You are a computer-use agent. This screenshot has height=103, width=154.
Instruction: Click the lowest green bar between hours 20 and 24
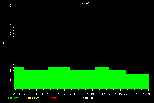click(137, 81)
